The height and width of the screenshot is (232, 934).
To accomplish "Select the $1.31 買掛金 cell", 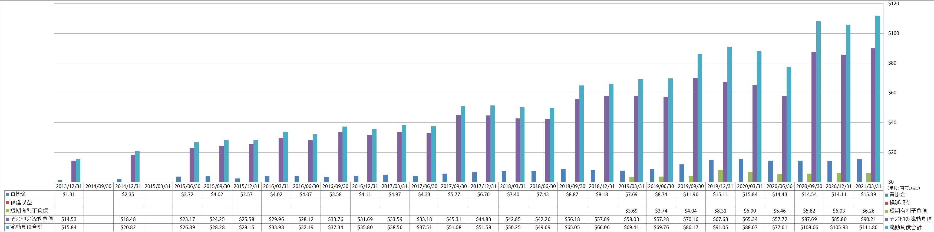I will (x=69, y=195).
